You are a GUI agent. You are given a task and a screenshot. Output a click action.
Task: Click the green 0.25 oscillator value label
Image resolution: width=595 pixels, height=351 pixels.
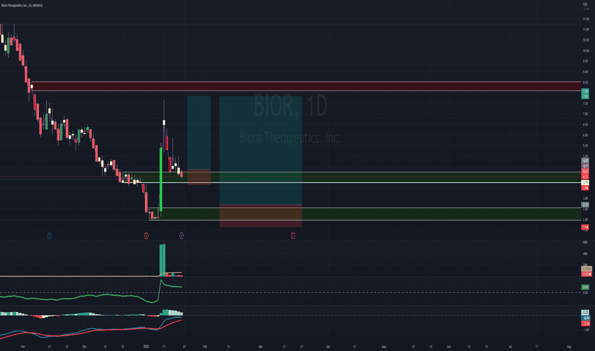point(585,287)
